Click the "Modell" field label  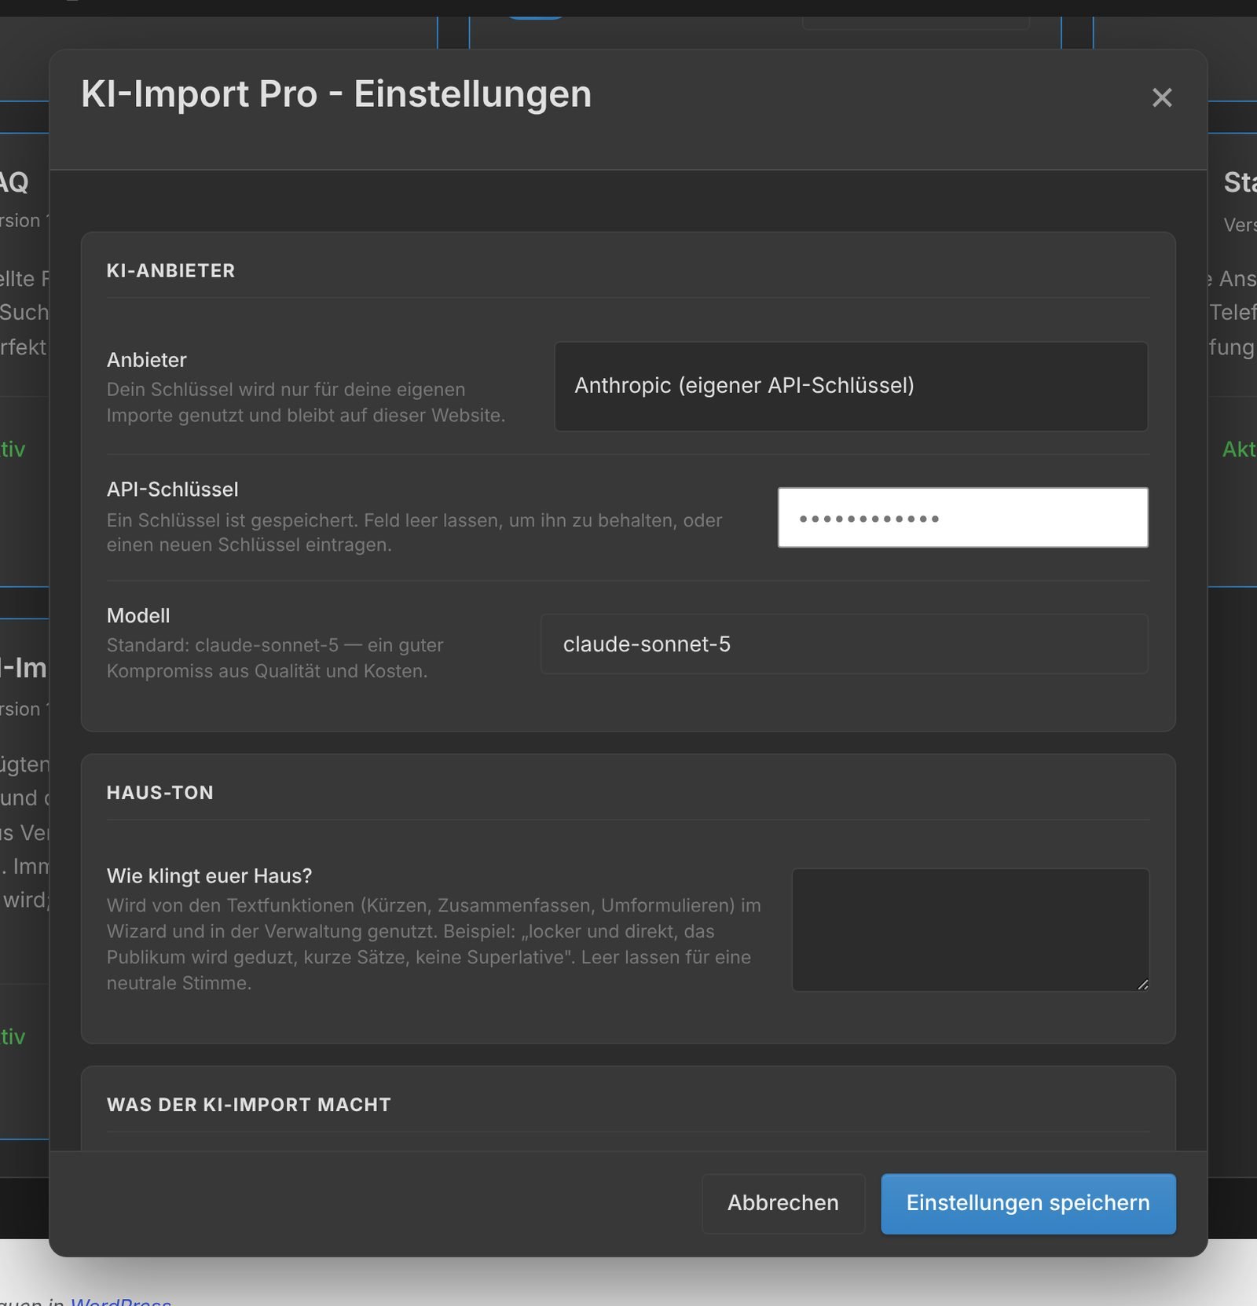pos(138,615)
